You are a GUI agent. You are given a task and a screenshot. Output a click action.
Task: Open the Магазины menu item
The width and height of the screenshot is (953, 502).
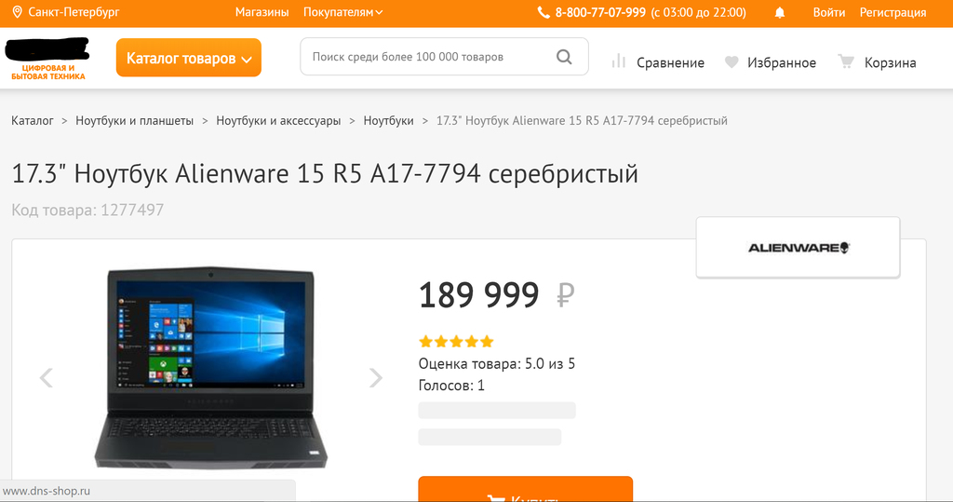[262, 12]
